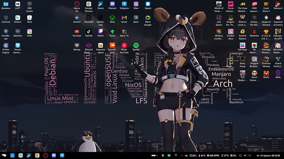Switch to Chrome in the taskbar
The image size is (284, 159).
click(37, 155)
